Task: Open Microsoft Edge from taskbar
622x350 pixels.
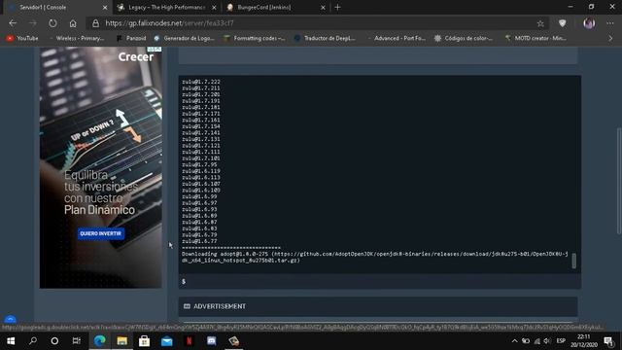Action: (99, 341)
